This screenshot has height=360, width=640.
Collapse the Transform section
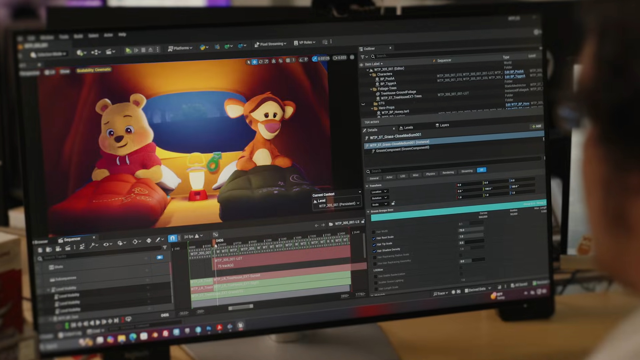[367, 186]
